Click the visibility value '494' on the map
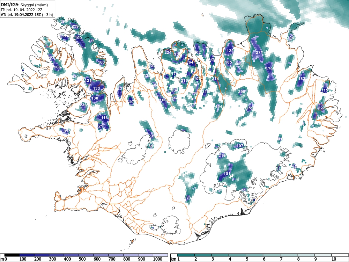The height and width of the screenshot is (262, 349). tap(218, 107)
